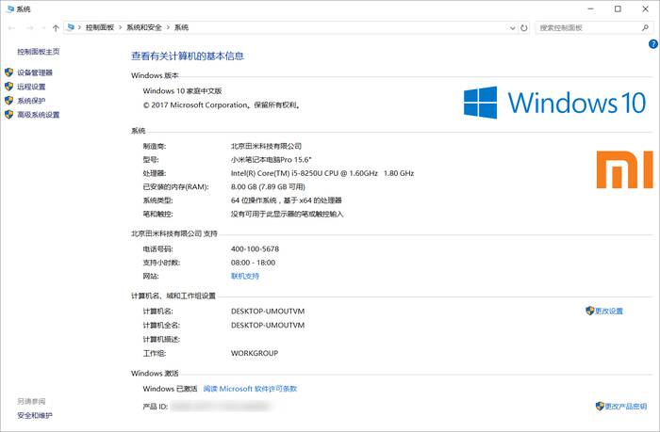Click the WORKGROUP value
The image size is (660, 432).
255,354
